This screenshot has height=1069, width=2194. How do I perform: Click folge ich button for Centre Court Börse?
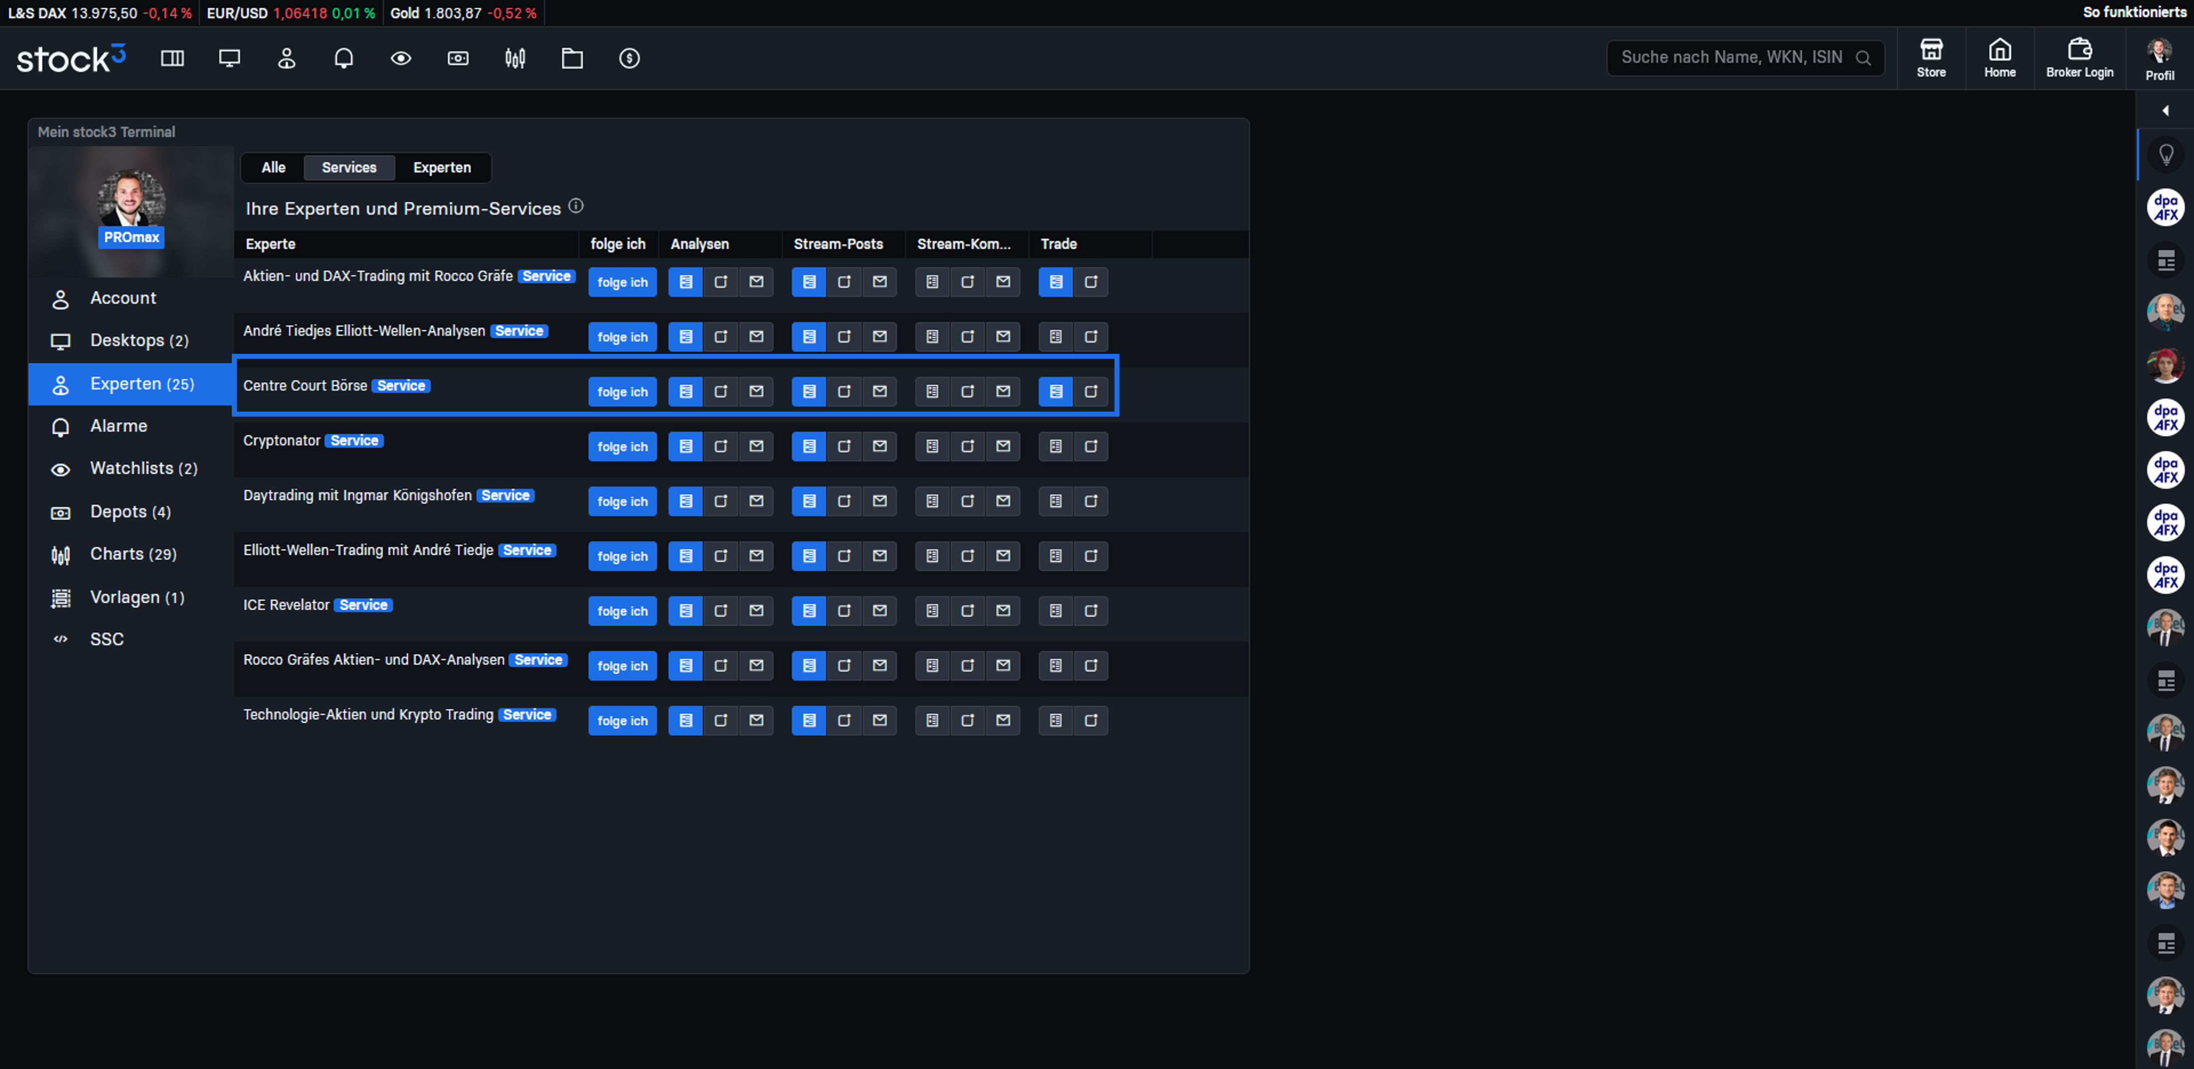(623, 392)
